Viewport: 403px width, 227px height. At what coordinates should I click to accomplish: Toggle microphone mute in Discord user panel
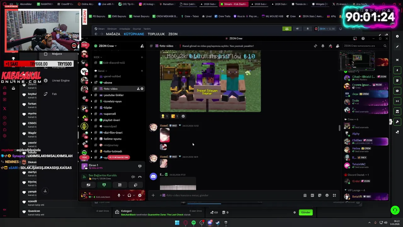[x=119, y=195]
